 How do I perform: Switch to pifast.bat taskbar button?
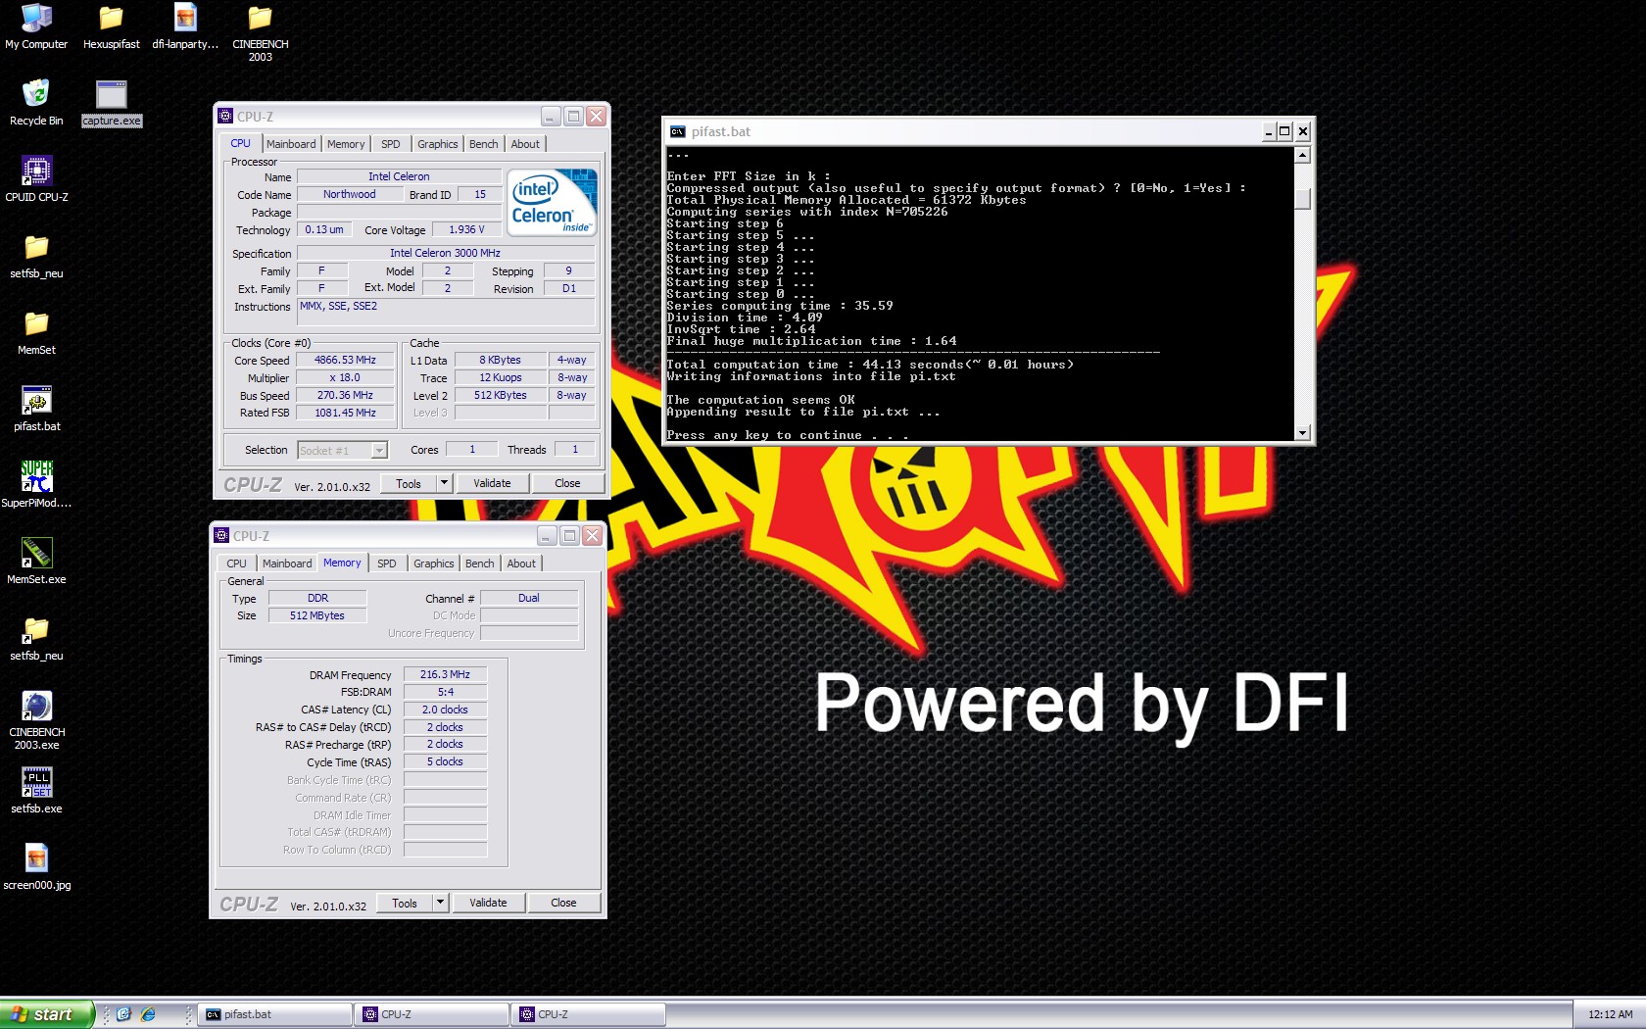(275, 1014)
